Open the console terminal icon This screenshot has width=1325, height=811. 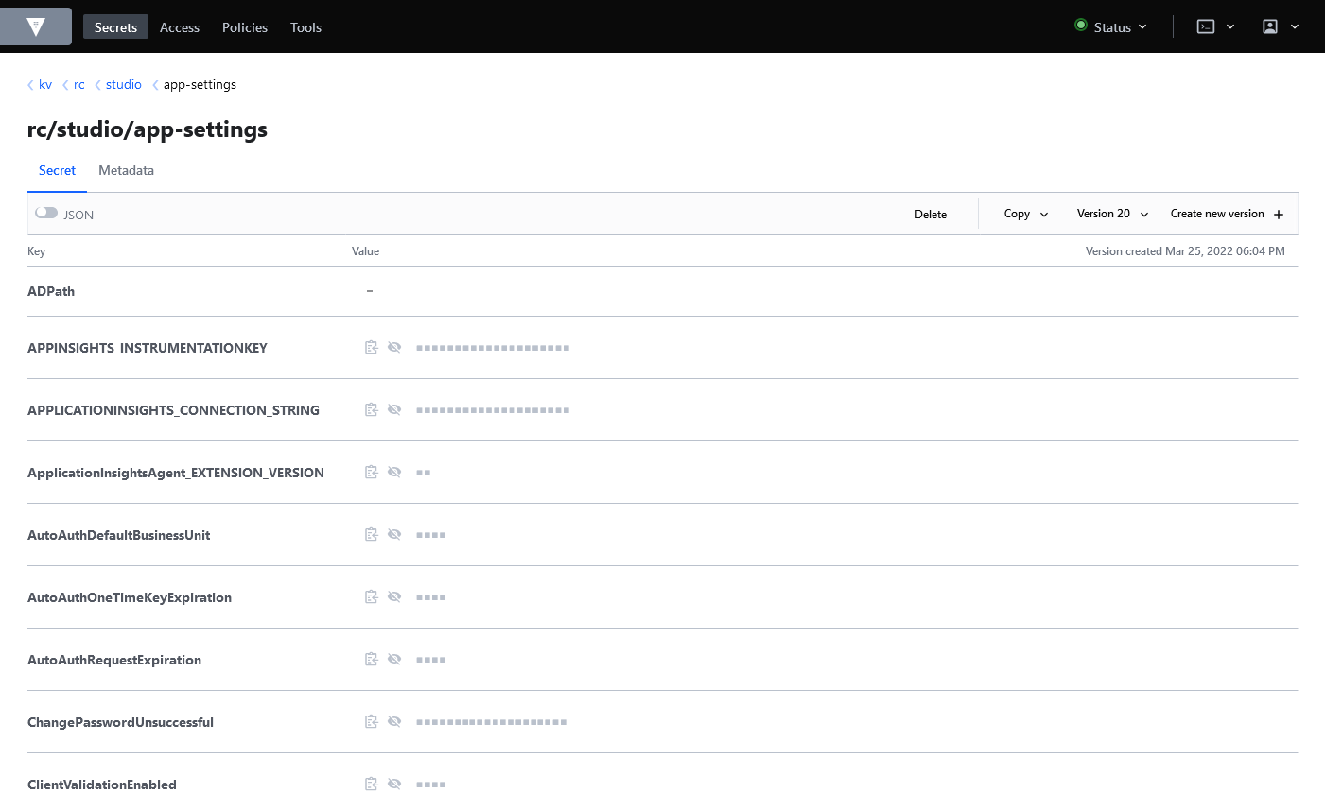click(x=1206, y=26)
